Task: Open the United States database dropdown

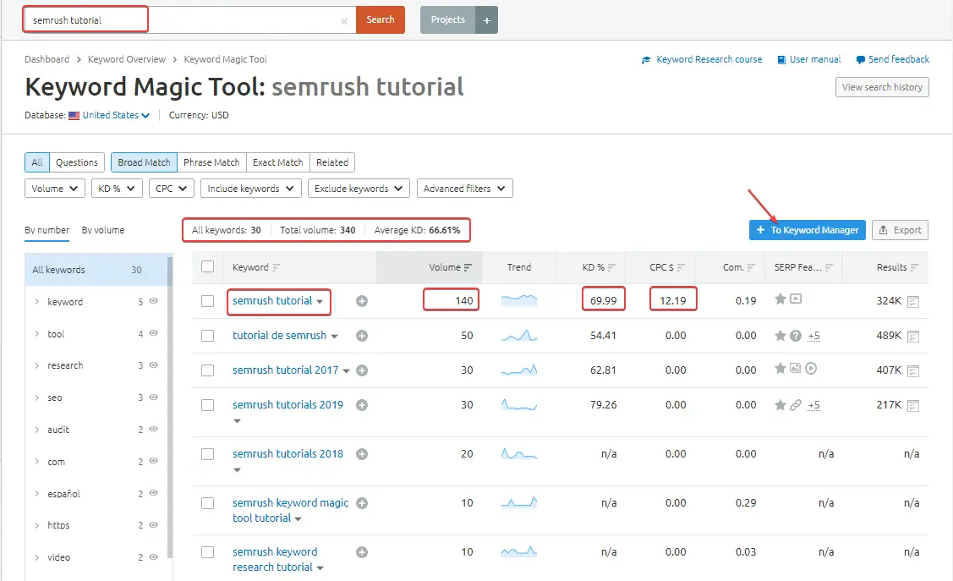Action: [x=110, y=114]
